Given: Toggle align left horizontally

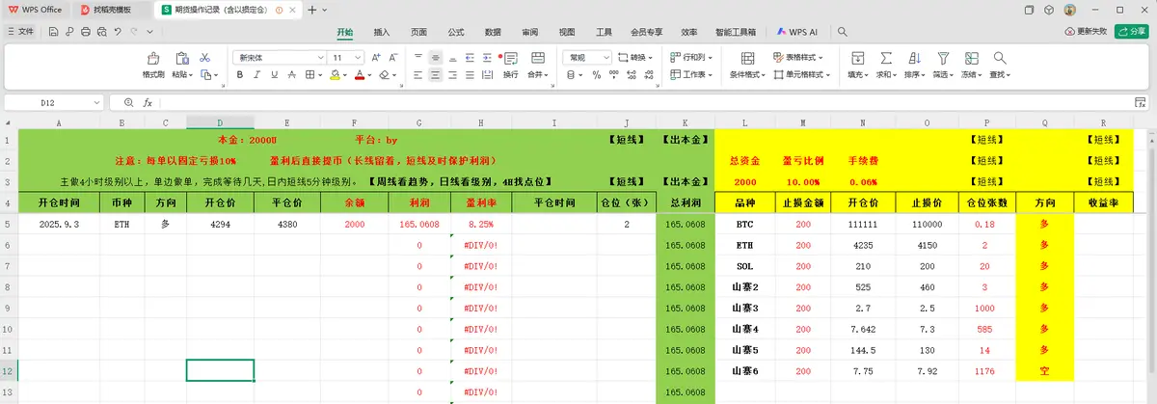Looking at the screenshot, I should click(418, 74).
